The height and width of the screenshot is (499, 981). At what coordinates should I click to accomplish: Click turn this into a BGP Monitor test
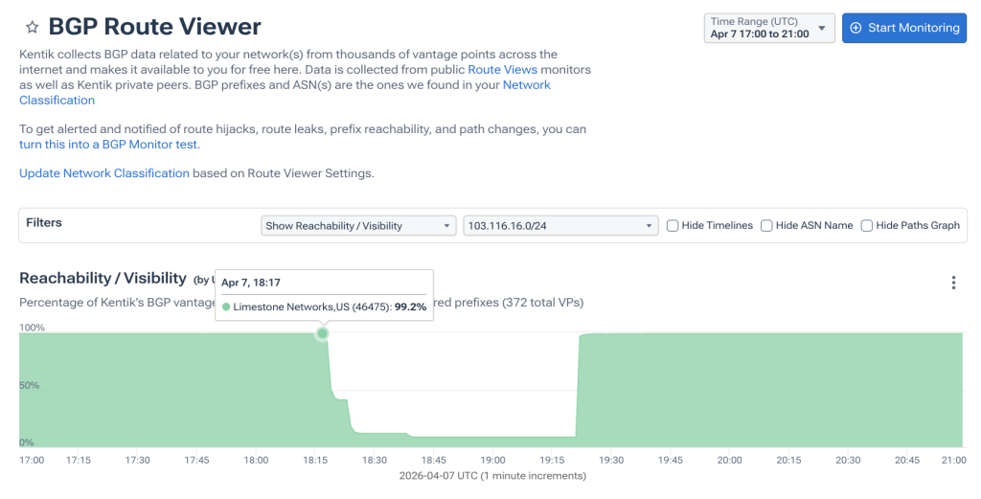109,145
